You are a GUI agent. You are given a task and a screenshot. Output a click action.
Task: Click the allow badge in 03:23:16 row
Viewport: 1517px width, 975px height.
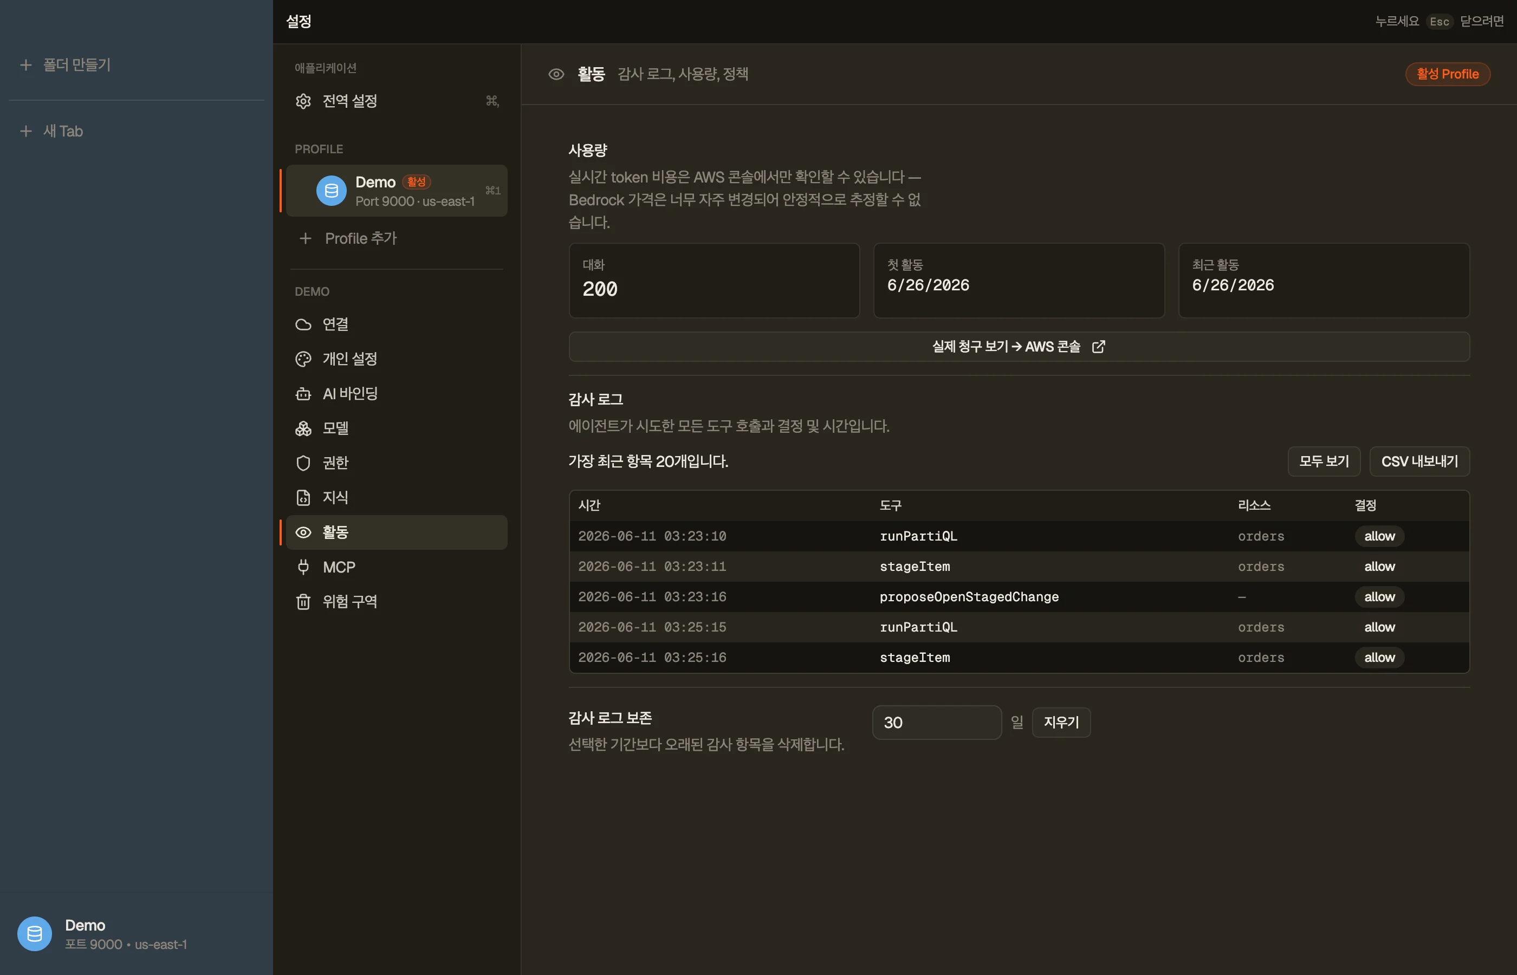coord(1379,597)
